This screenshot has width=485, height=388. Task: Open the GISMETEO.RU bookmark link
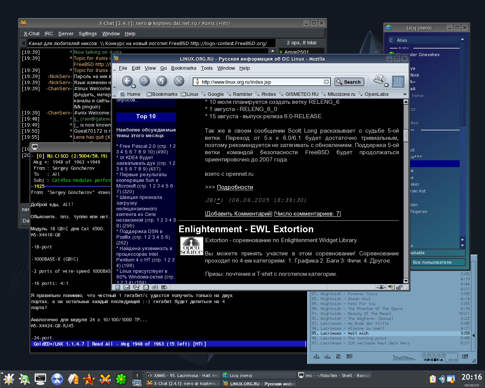pos(299,94)
